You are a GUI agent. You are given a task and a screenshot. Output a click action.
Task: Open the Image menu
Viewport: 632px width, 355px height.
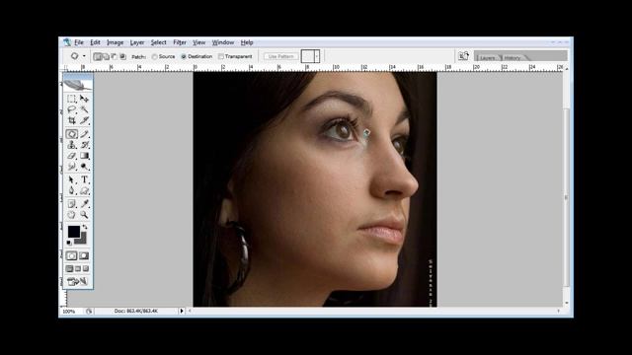[x=115, y=42]
